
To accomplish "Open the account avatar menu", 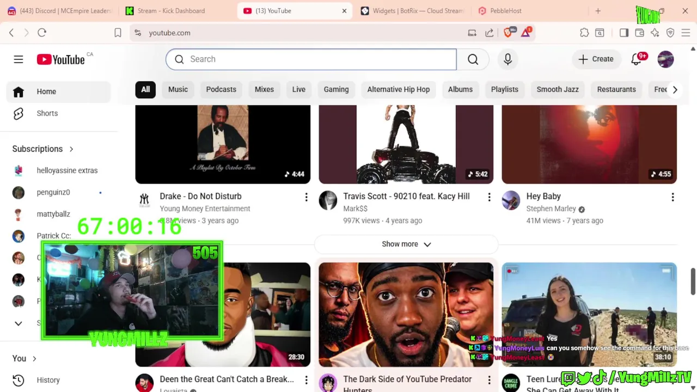I will [x=665, y=59].
